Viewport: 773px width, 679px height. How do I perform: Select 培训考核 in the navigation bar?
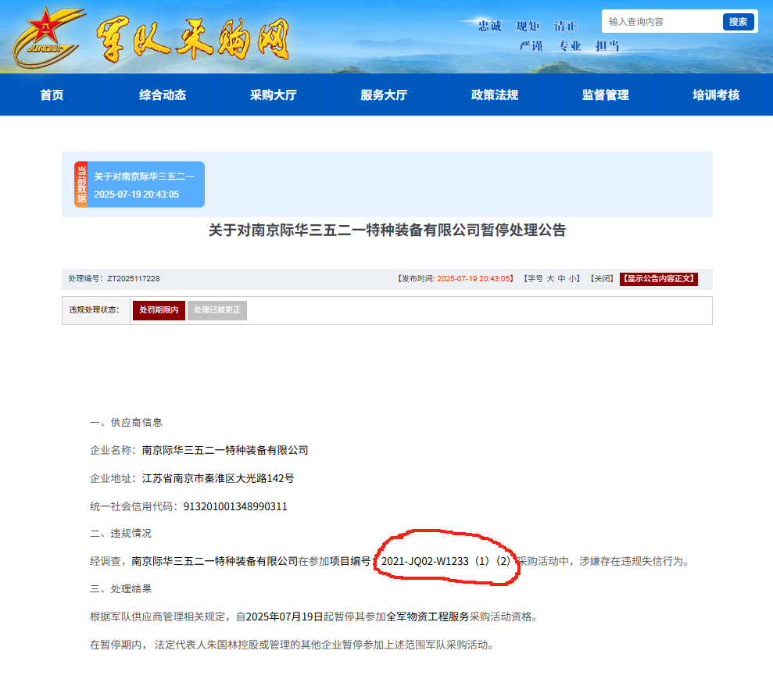coord(716,95)
